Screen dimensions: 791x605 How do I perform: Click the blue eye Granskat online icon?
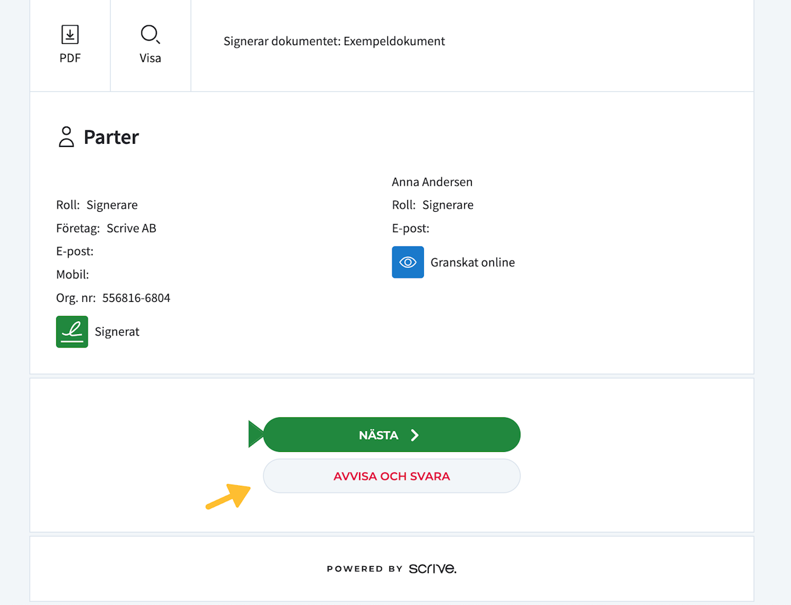point(408,262)
